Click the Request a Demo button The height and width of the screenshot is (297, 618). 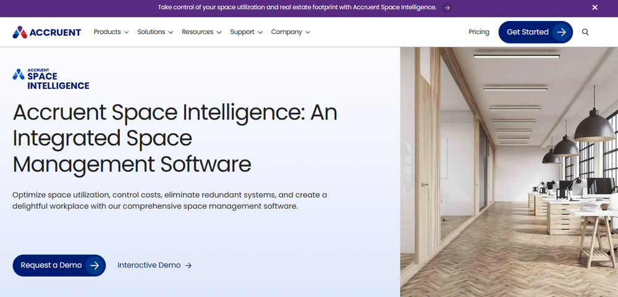59,266
